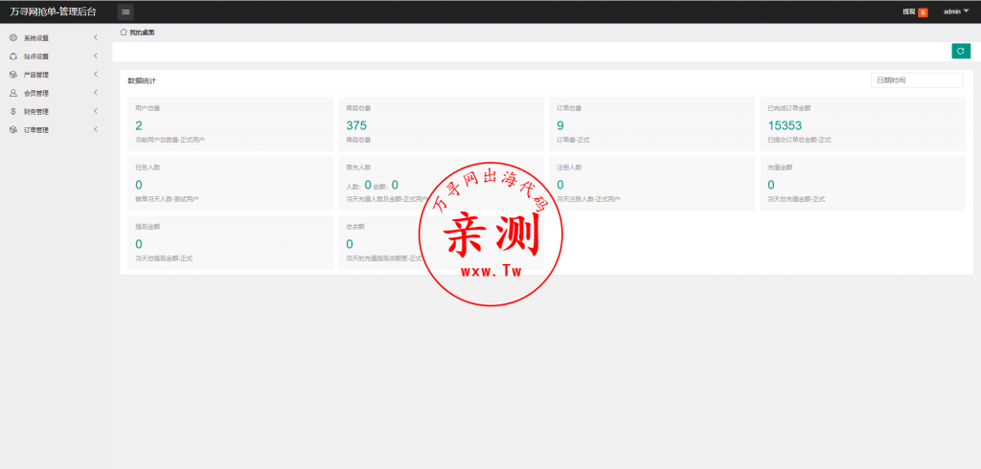Image resolution: width=981 pixels, height=469 pixels.
Task: Open the admin dropdown arrow
Action: (x=966, y=11)
